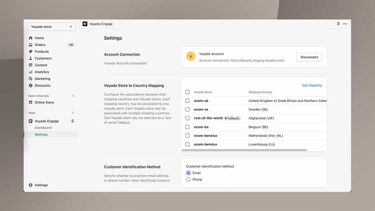Viewport: 375px width, 211px height.
Task: Click the Sweden (SE) country cell
Action: click(258, 109)
